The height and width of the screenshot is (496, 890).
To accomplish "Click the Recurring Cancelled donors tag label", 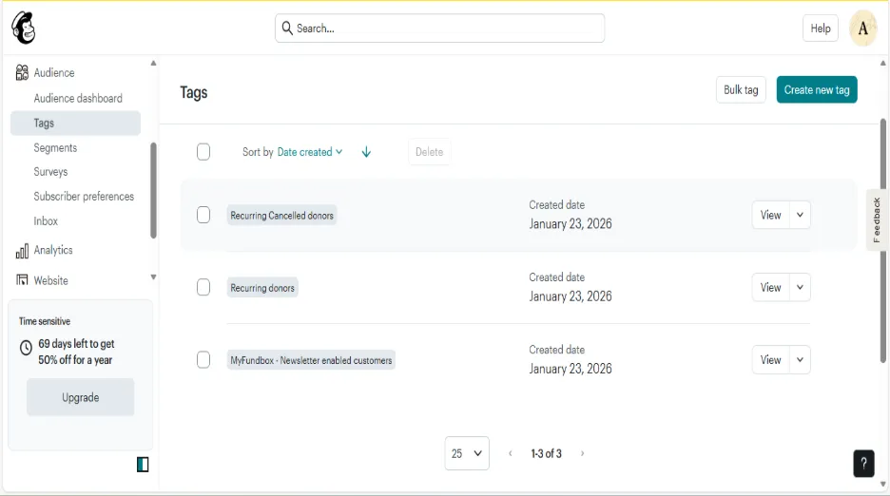I will click(281, 215).
